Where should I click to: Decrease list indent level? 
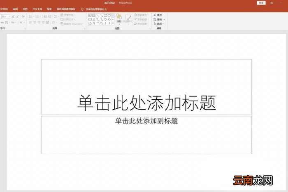click(45, 16)
